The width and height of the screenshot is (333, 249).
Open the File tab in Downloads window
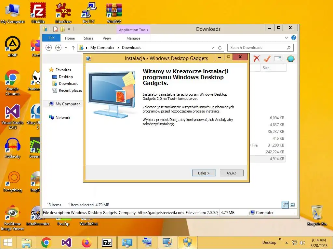pos(51,38)
